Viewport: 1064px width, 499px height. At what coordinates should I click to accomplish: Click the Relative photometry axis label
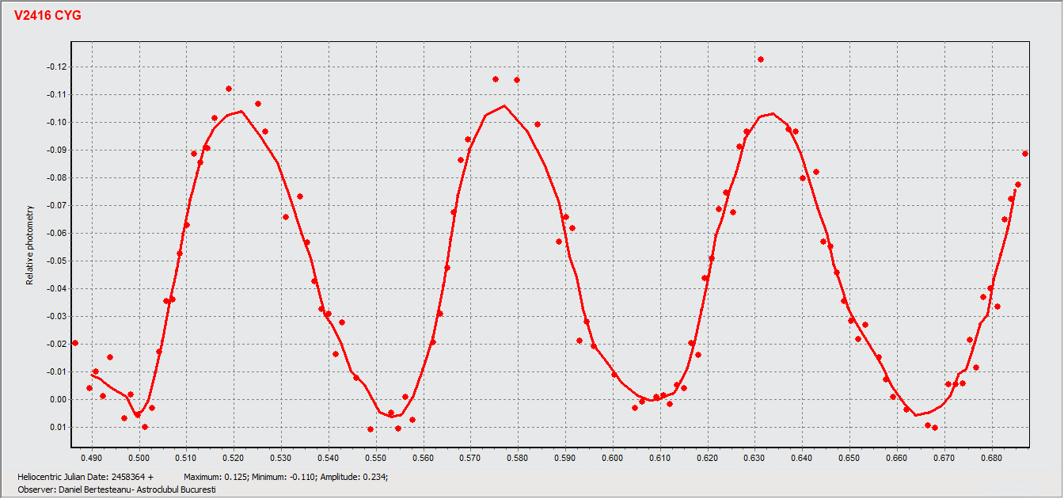(x=31, y=246)
